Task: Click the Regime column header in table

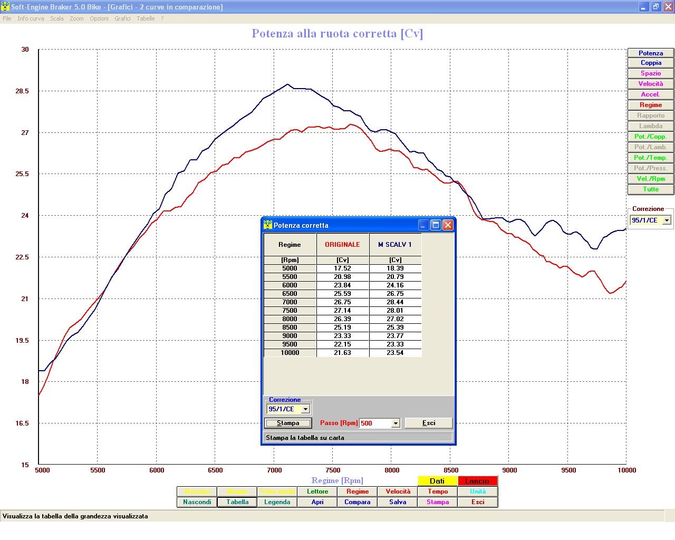Action: click(x=290, y=245)
